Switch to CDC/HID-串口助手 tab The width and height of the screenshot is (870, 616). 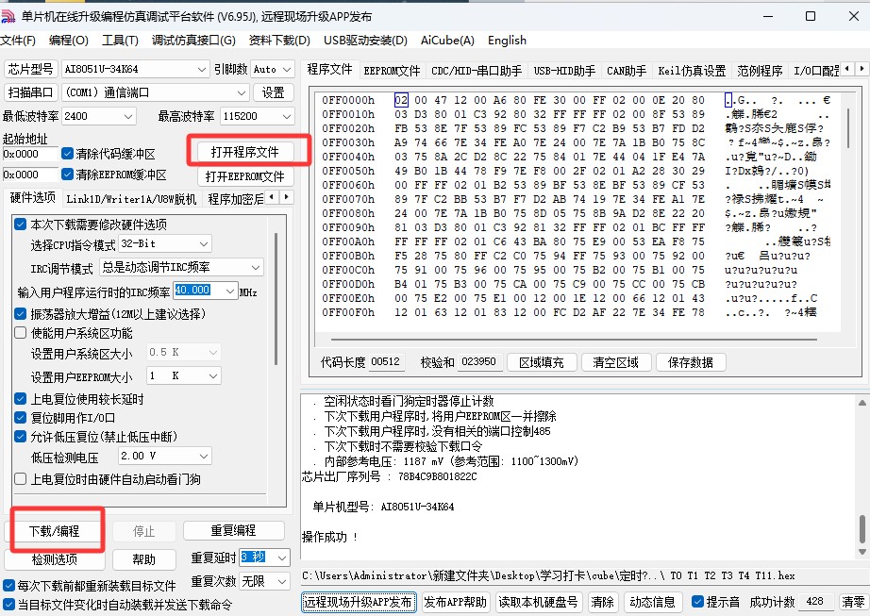[x=477, y=71]
